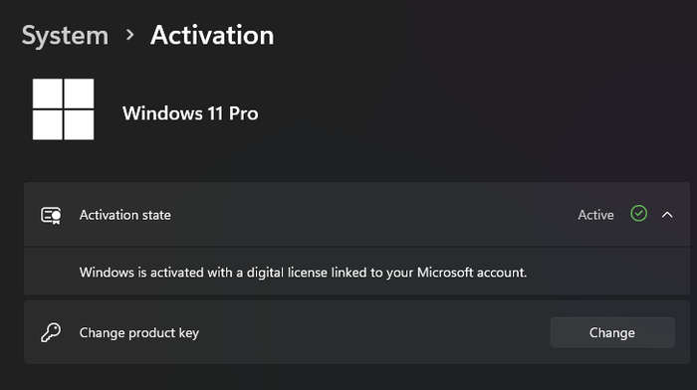Click the Change product key label
Viewport: 697px width, 390px height.
139,332
